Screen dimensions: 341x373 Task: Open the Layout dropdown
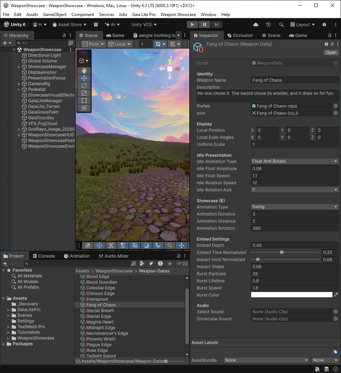tap(303, 25)
